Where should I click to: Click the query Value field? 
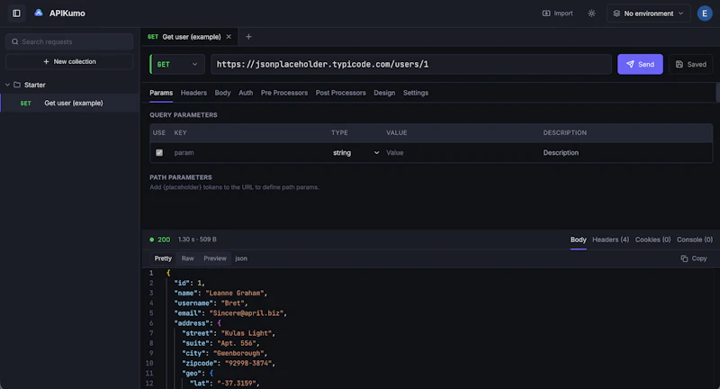click(462, 152)
